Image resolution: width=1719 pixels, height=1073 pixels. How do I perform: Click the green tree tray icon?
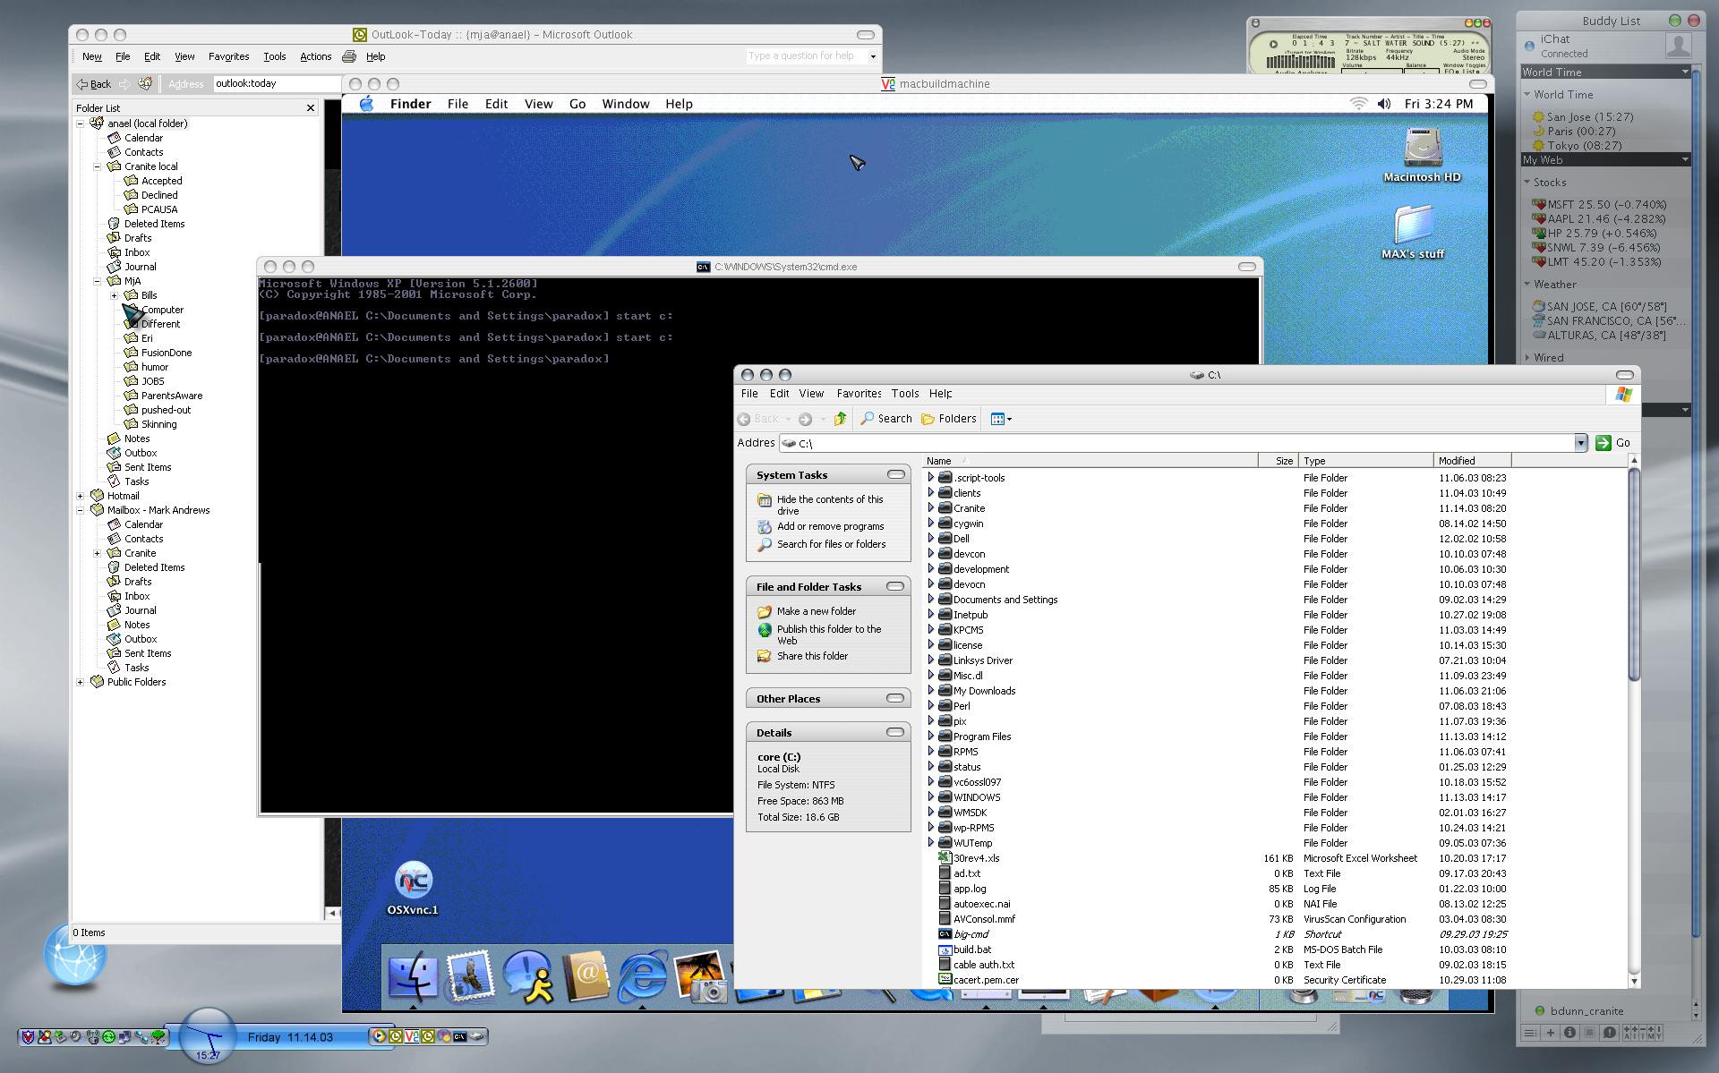(x=158, y=1037)
